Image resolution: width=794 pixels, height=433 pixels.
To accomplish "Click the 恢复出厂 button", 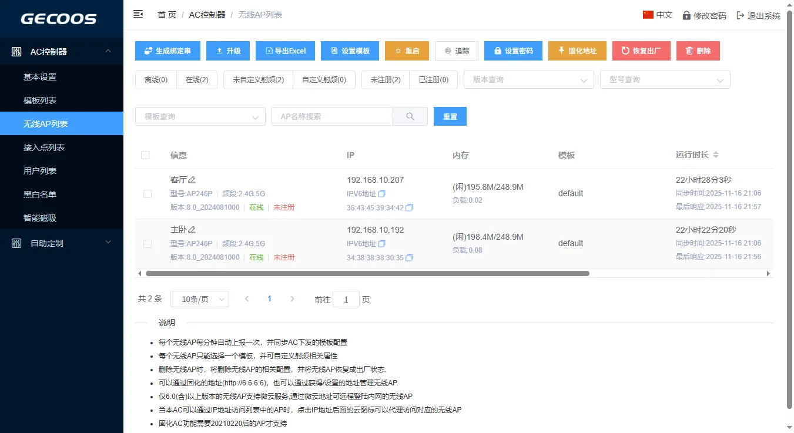I will click(x=641, y=51).
